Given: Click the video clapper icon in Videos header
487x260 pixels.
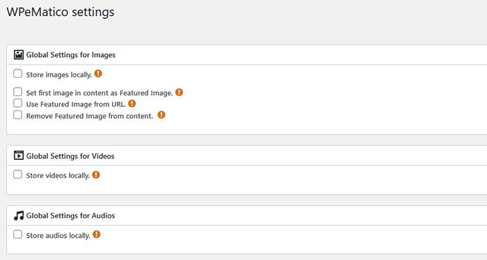Looking at the screenshot, I should coord(19,156).
